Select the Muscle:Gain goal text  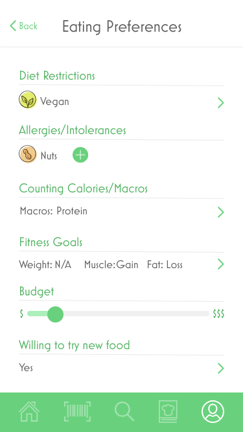[x=111, y=265]
